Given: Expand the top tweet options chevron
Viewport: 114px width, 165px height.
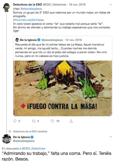Looking at the screenshot, I should click(x=110, y=5).
